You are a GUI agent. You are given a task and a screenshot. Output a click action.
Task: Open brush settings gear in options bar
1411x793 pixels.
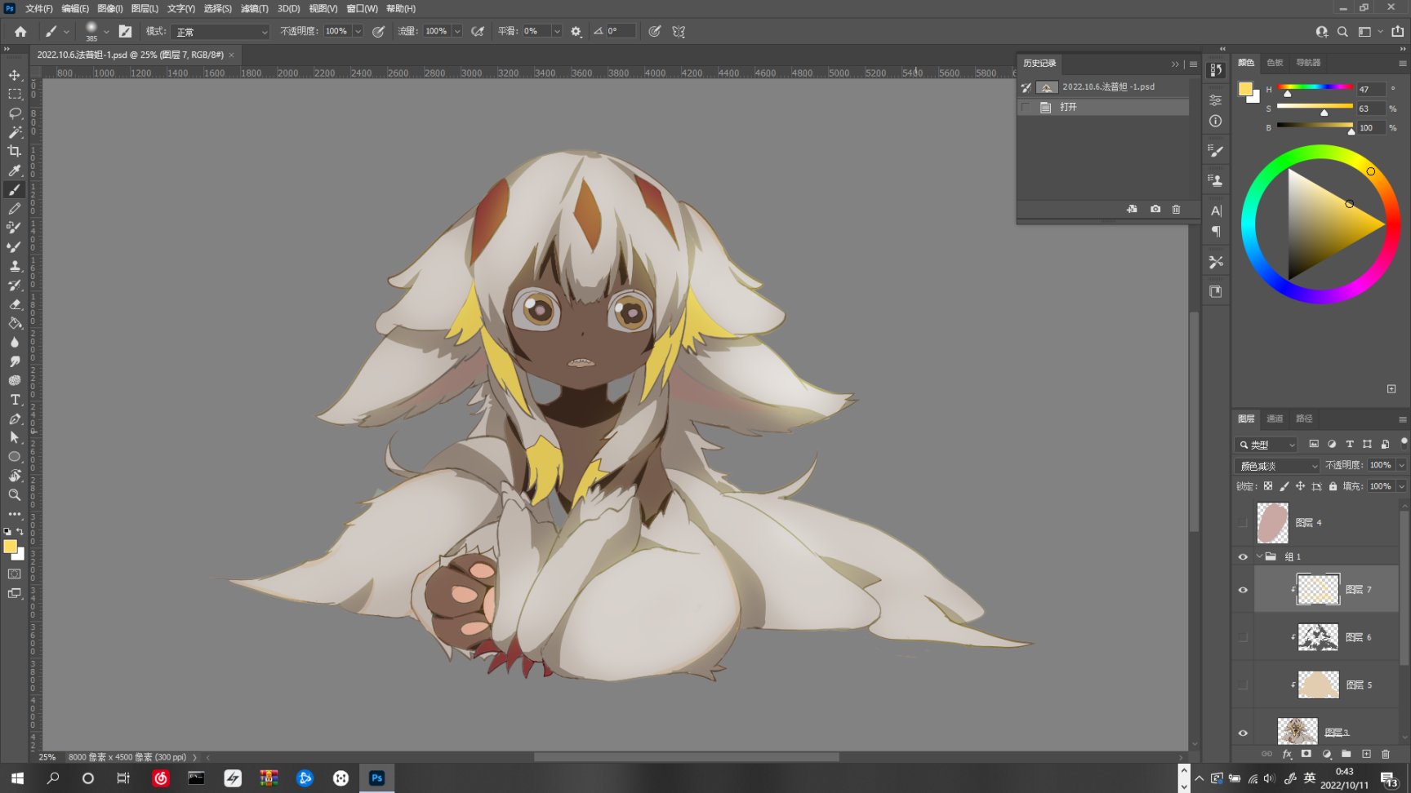576,31
